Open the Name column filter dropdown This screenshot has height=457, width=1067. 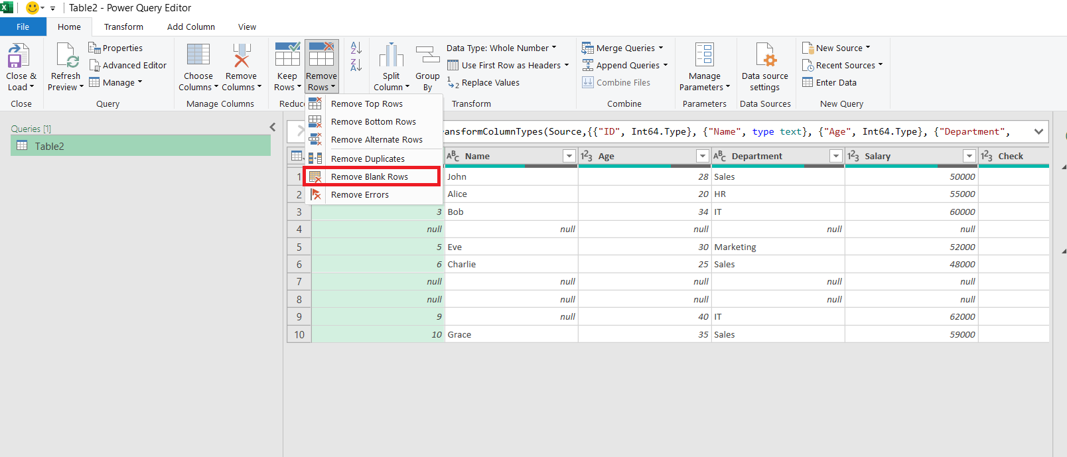click(569, 156)
